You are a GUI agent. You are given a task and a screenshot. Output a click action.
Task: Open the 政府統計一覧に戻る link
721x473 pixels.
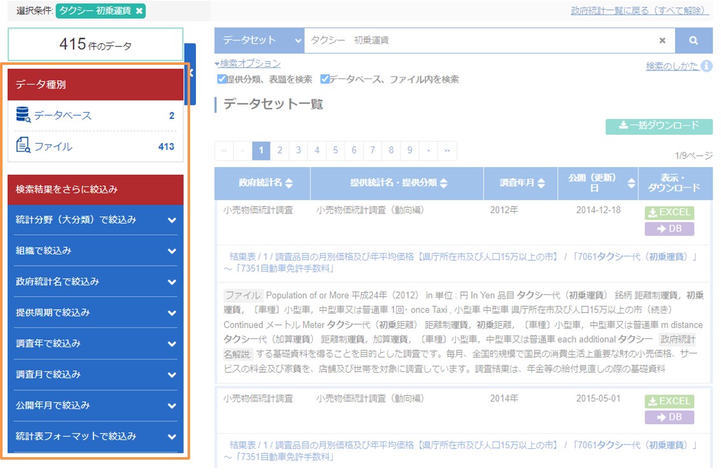pyautogui.click(x=638, y=11)
